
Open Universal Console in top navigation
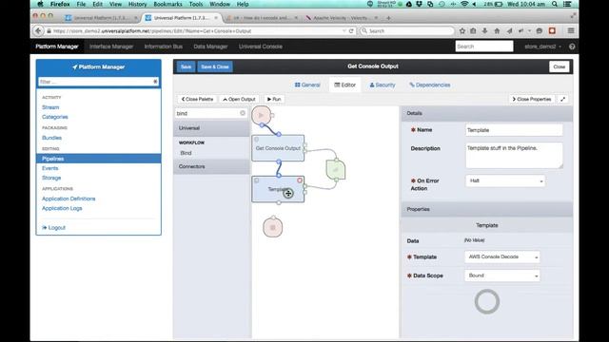(260, 47)
